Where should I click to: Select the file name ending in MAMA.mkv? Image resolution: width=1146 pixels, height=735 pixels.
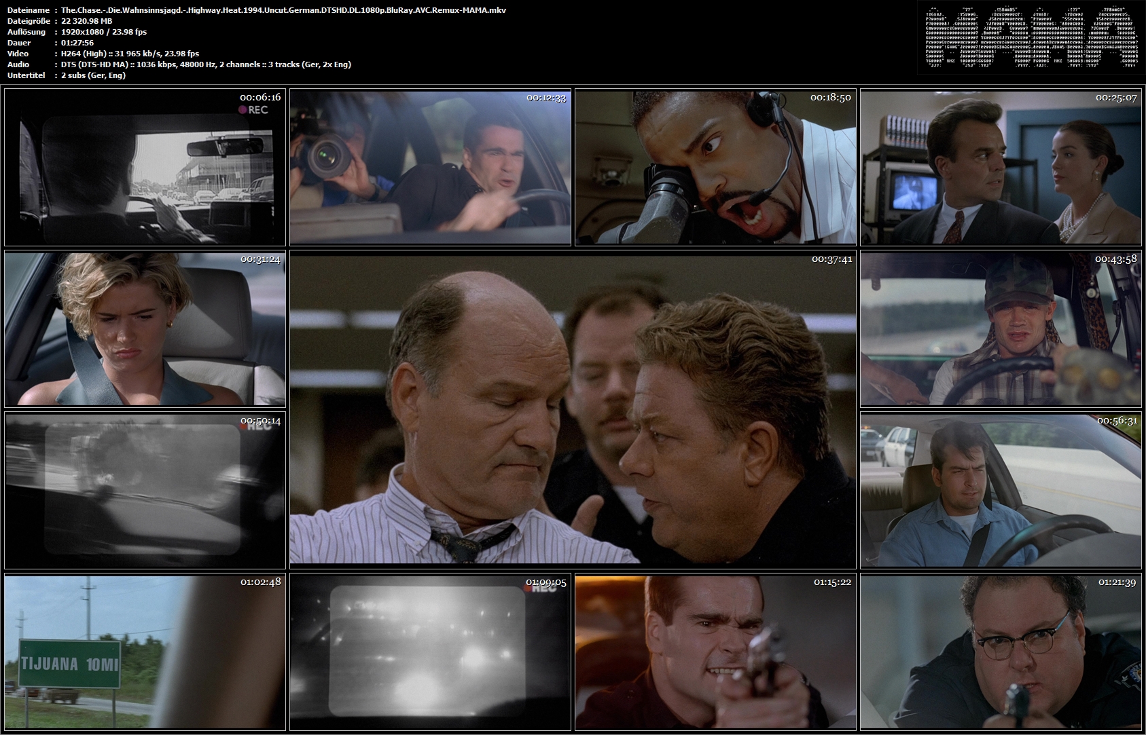283,10
